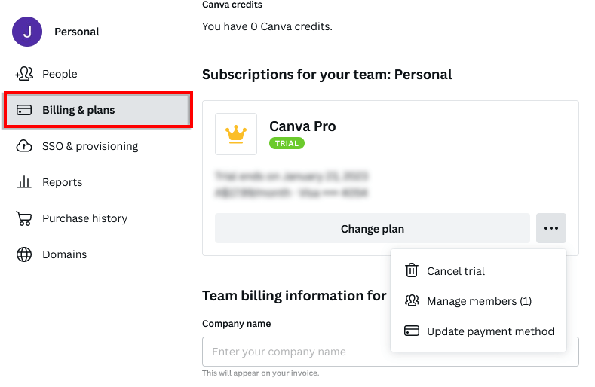Click the Purchase history cart icon

click(24, 218)
